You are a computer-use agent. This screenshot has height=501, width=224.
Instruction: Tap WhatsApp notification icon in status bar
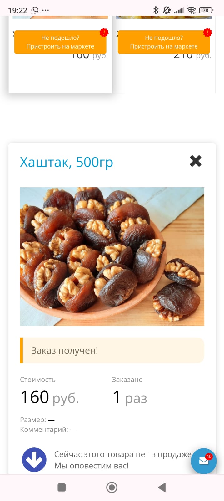click(x=35, y=10)
